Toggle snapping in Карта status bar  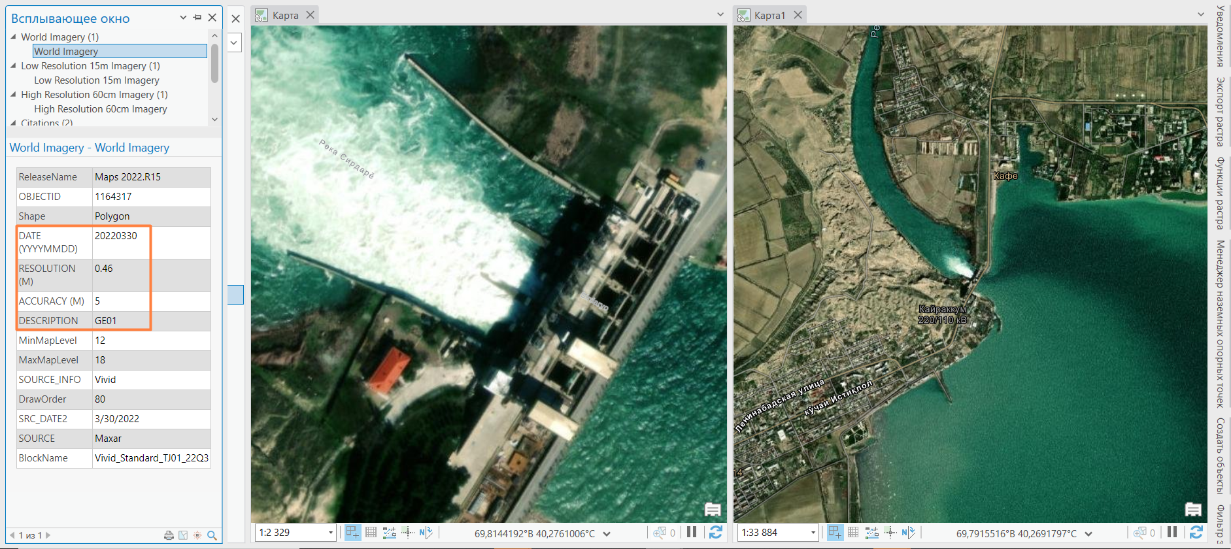(352, 533)
